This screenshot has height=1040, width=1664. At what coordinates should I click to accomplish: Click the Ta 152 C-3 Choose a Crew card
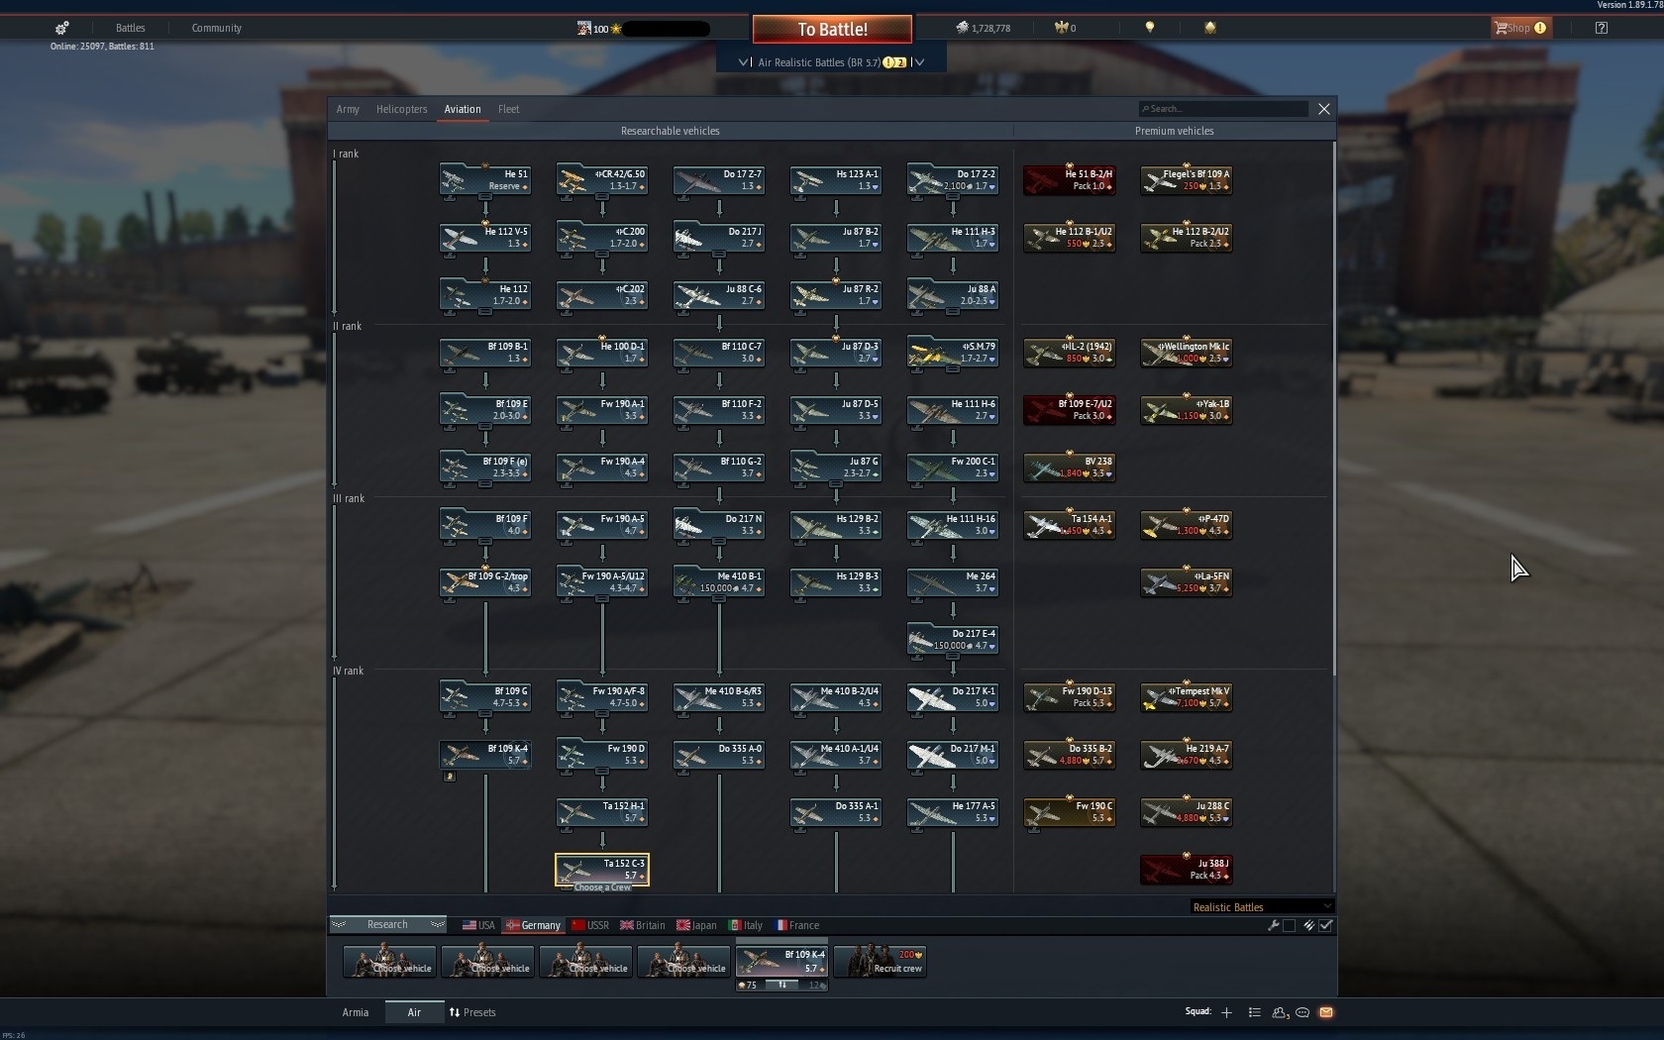click(x=602, y=872)
